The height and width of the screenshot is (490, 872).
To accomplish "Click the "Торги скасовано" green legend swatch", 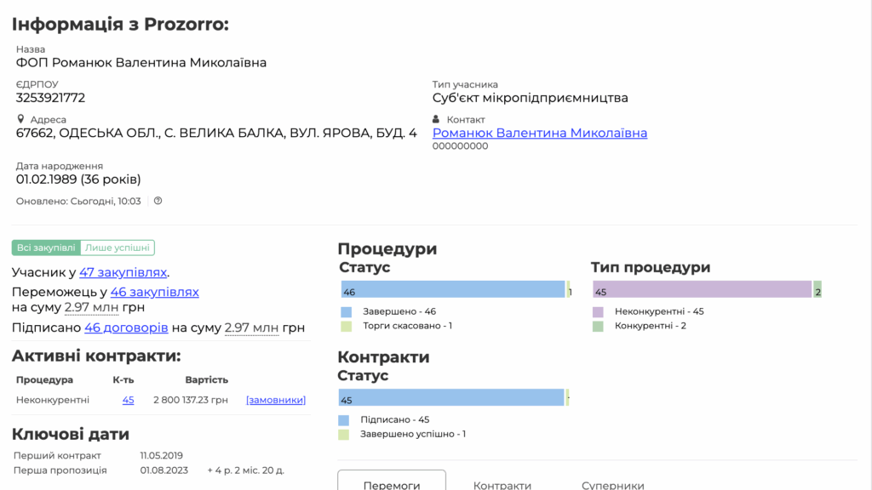I will [346, 326].
